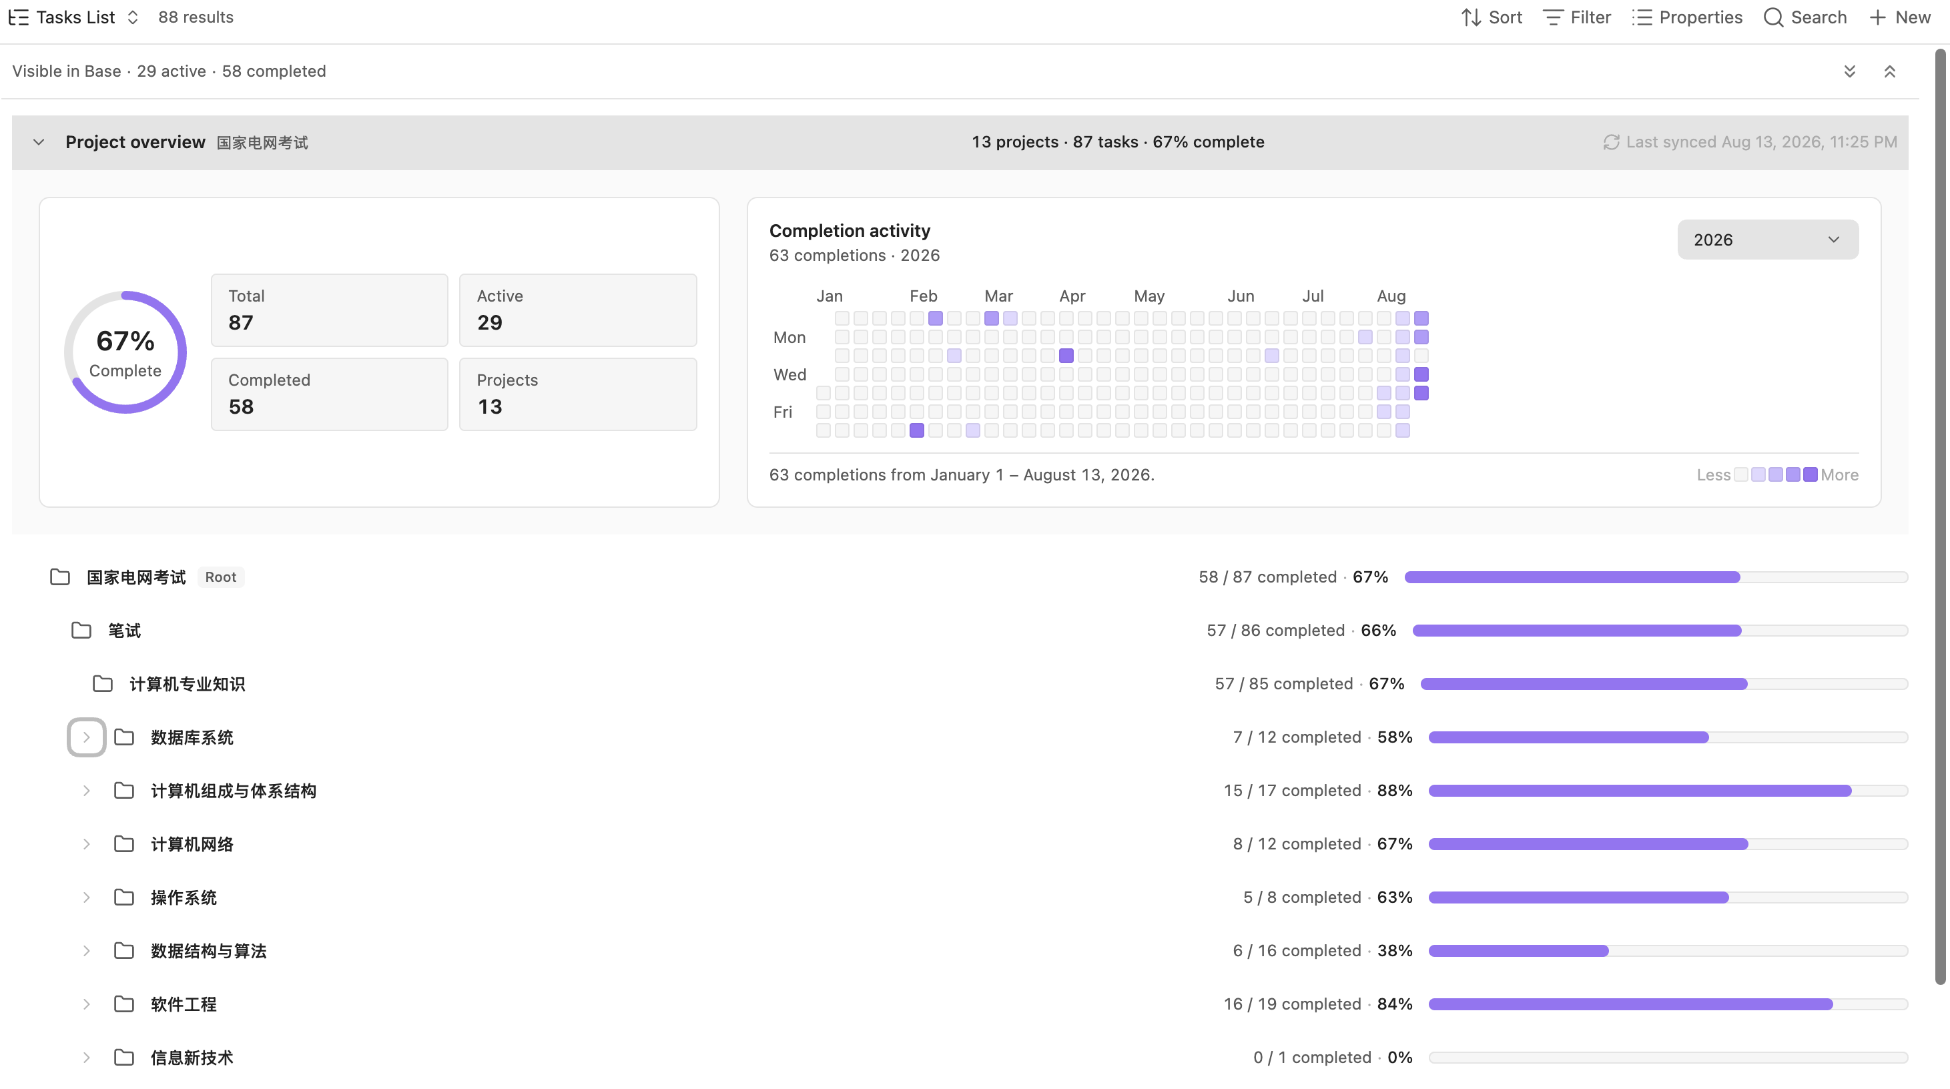The width and height of the screenshot is (1950, 1089).
Task: Create a New task entry
Action: click(x=1899, y=17)
